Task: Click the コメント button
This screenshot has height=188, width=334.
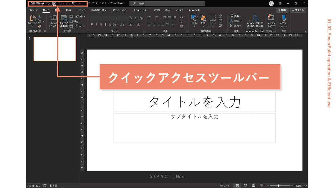Action: 298,10
